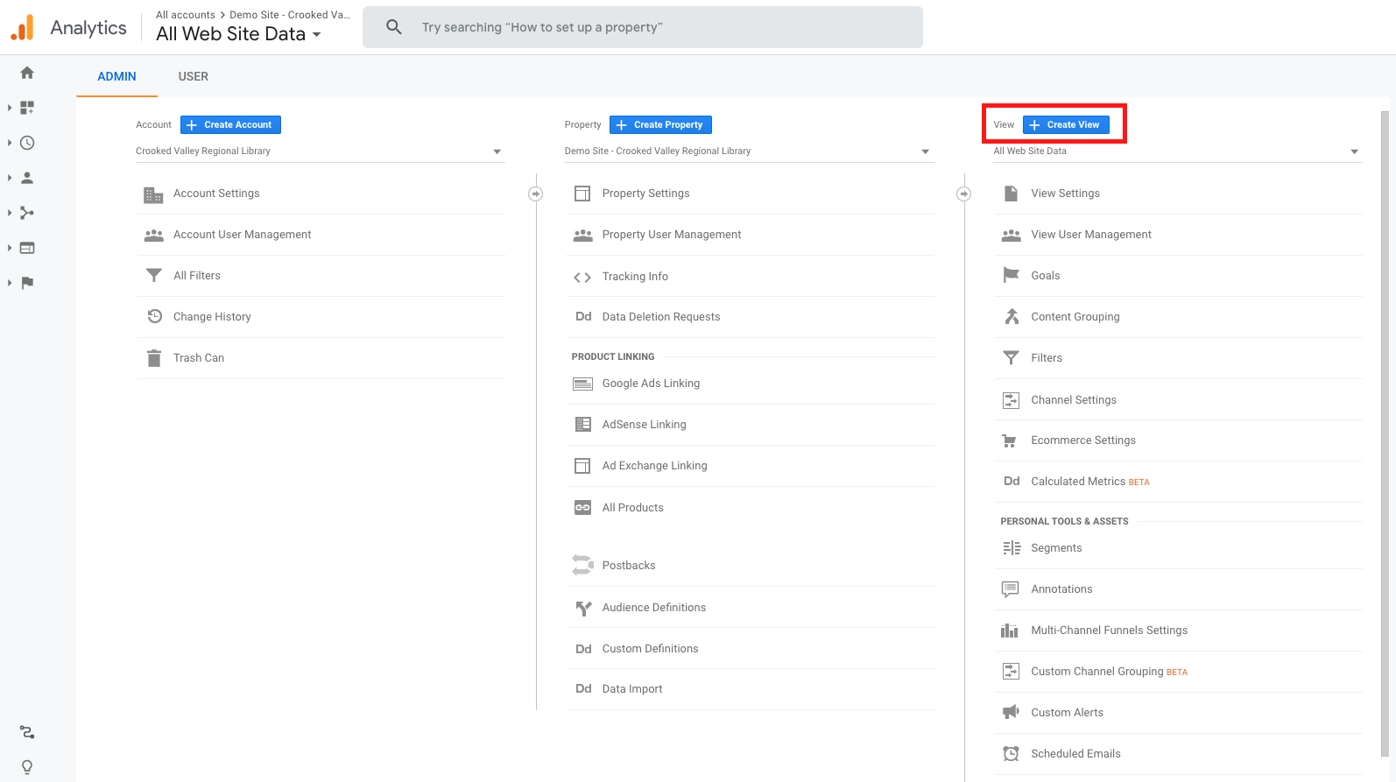Image resolution: width=1396 pixels, height=782 pixels.
Task: Open Acquisition reports icon in sidebar
Action: [x=27, y=213]
